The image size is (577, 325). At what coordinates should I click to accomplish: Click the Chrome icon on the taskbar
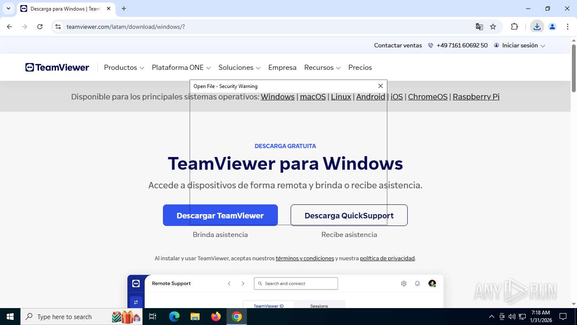pos(237,317)
